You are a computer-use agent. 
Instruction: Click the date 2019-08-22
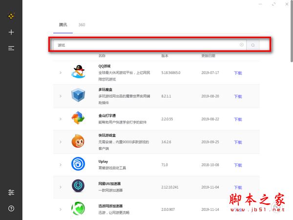pyautogui.click(x=210, y=119)
